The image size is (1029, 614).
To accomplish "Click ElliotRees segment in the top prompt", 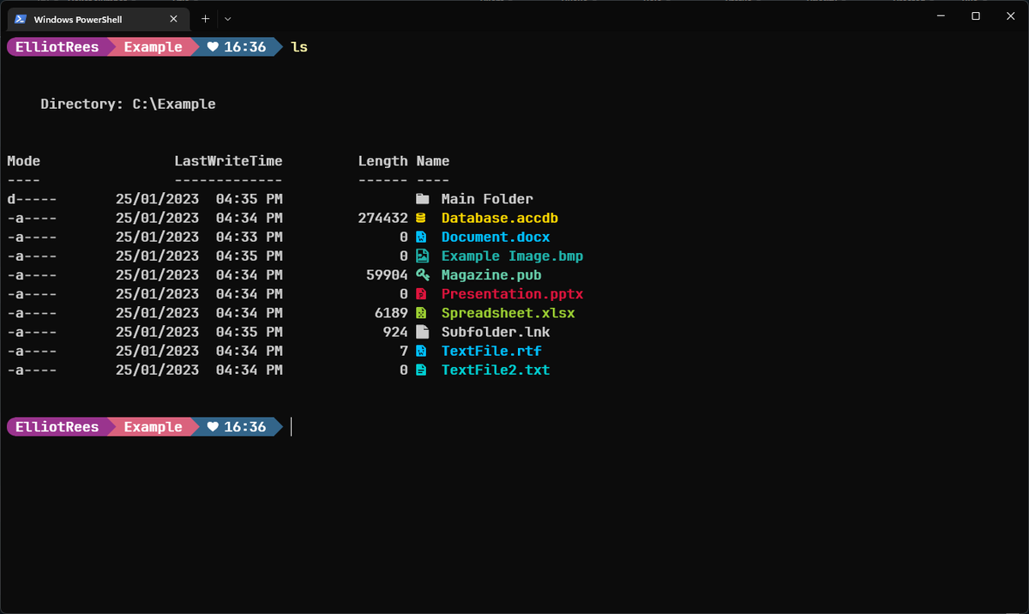I will (x=57, y=47).
